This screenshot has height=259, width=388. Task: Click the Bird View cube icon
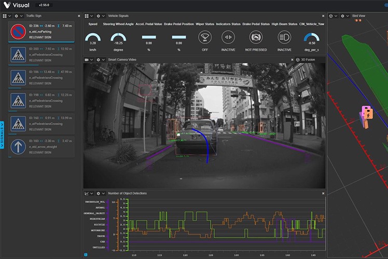click(331, 16)
